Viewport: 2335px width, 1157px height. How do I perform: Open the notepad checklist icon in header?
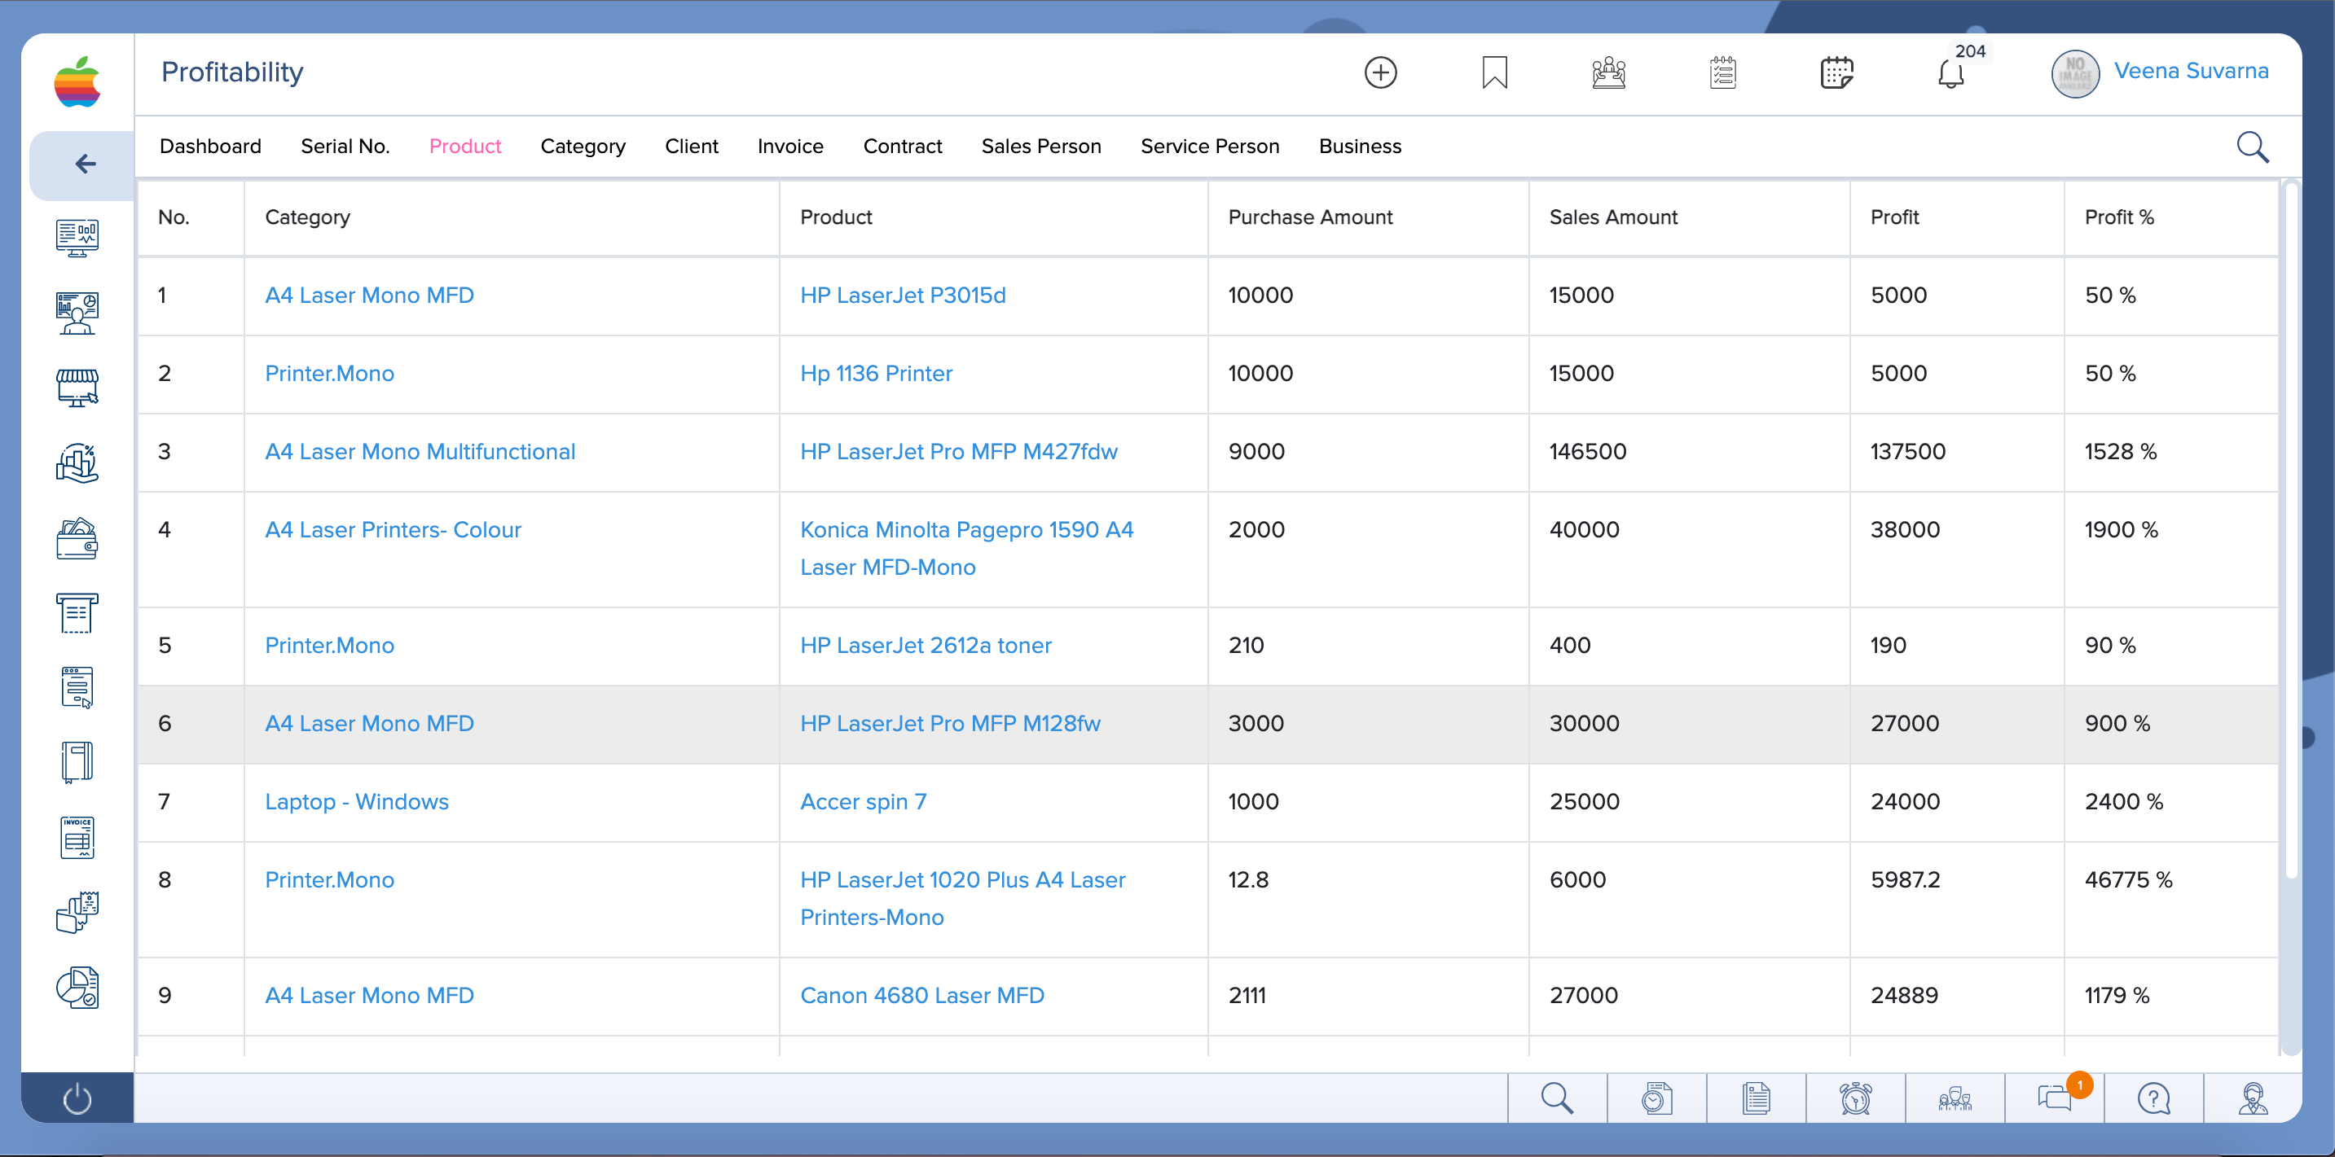1723,72
